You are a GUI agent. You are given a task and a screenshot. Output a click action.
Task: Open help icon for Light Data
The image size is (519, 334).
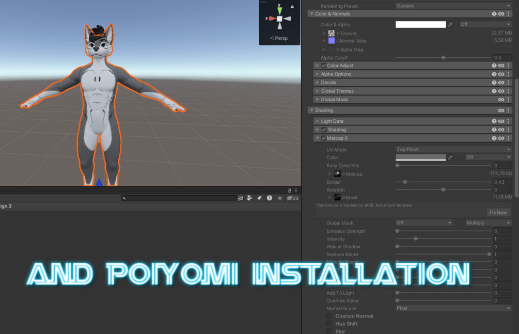point(494,121)
